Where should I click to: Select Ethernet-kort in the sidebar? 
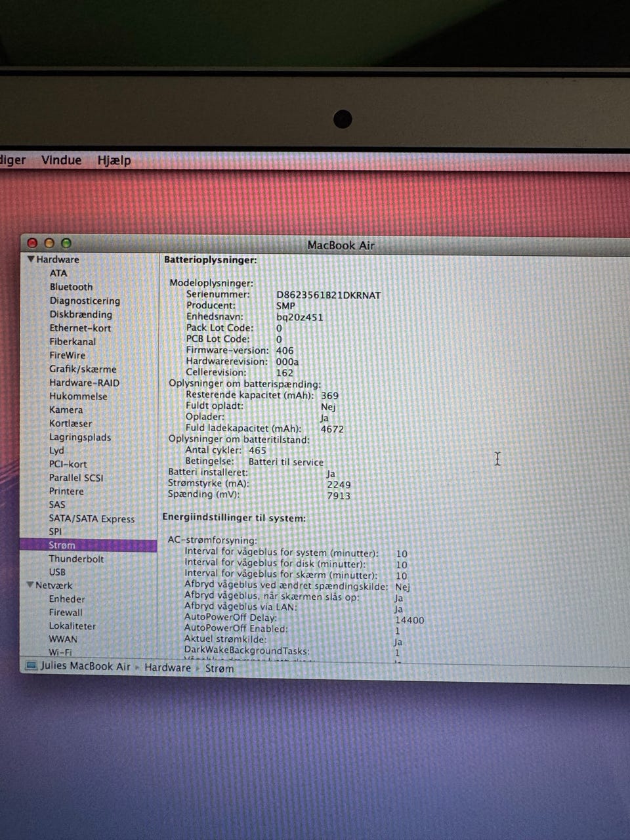(80, 328)
